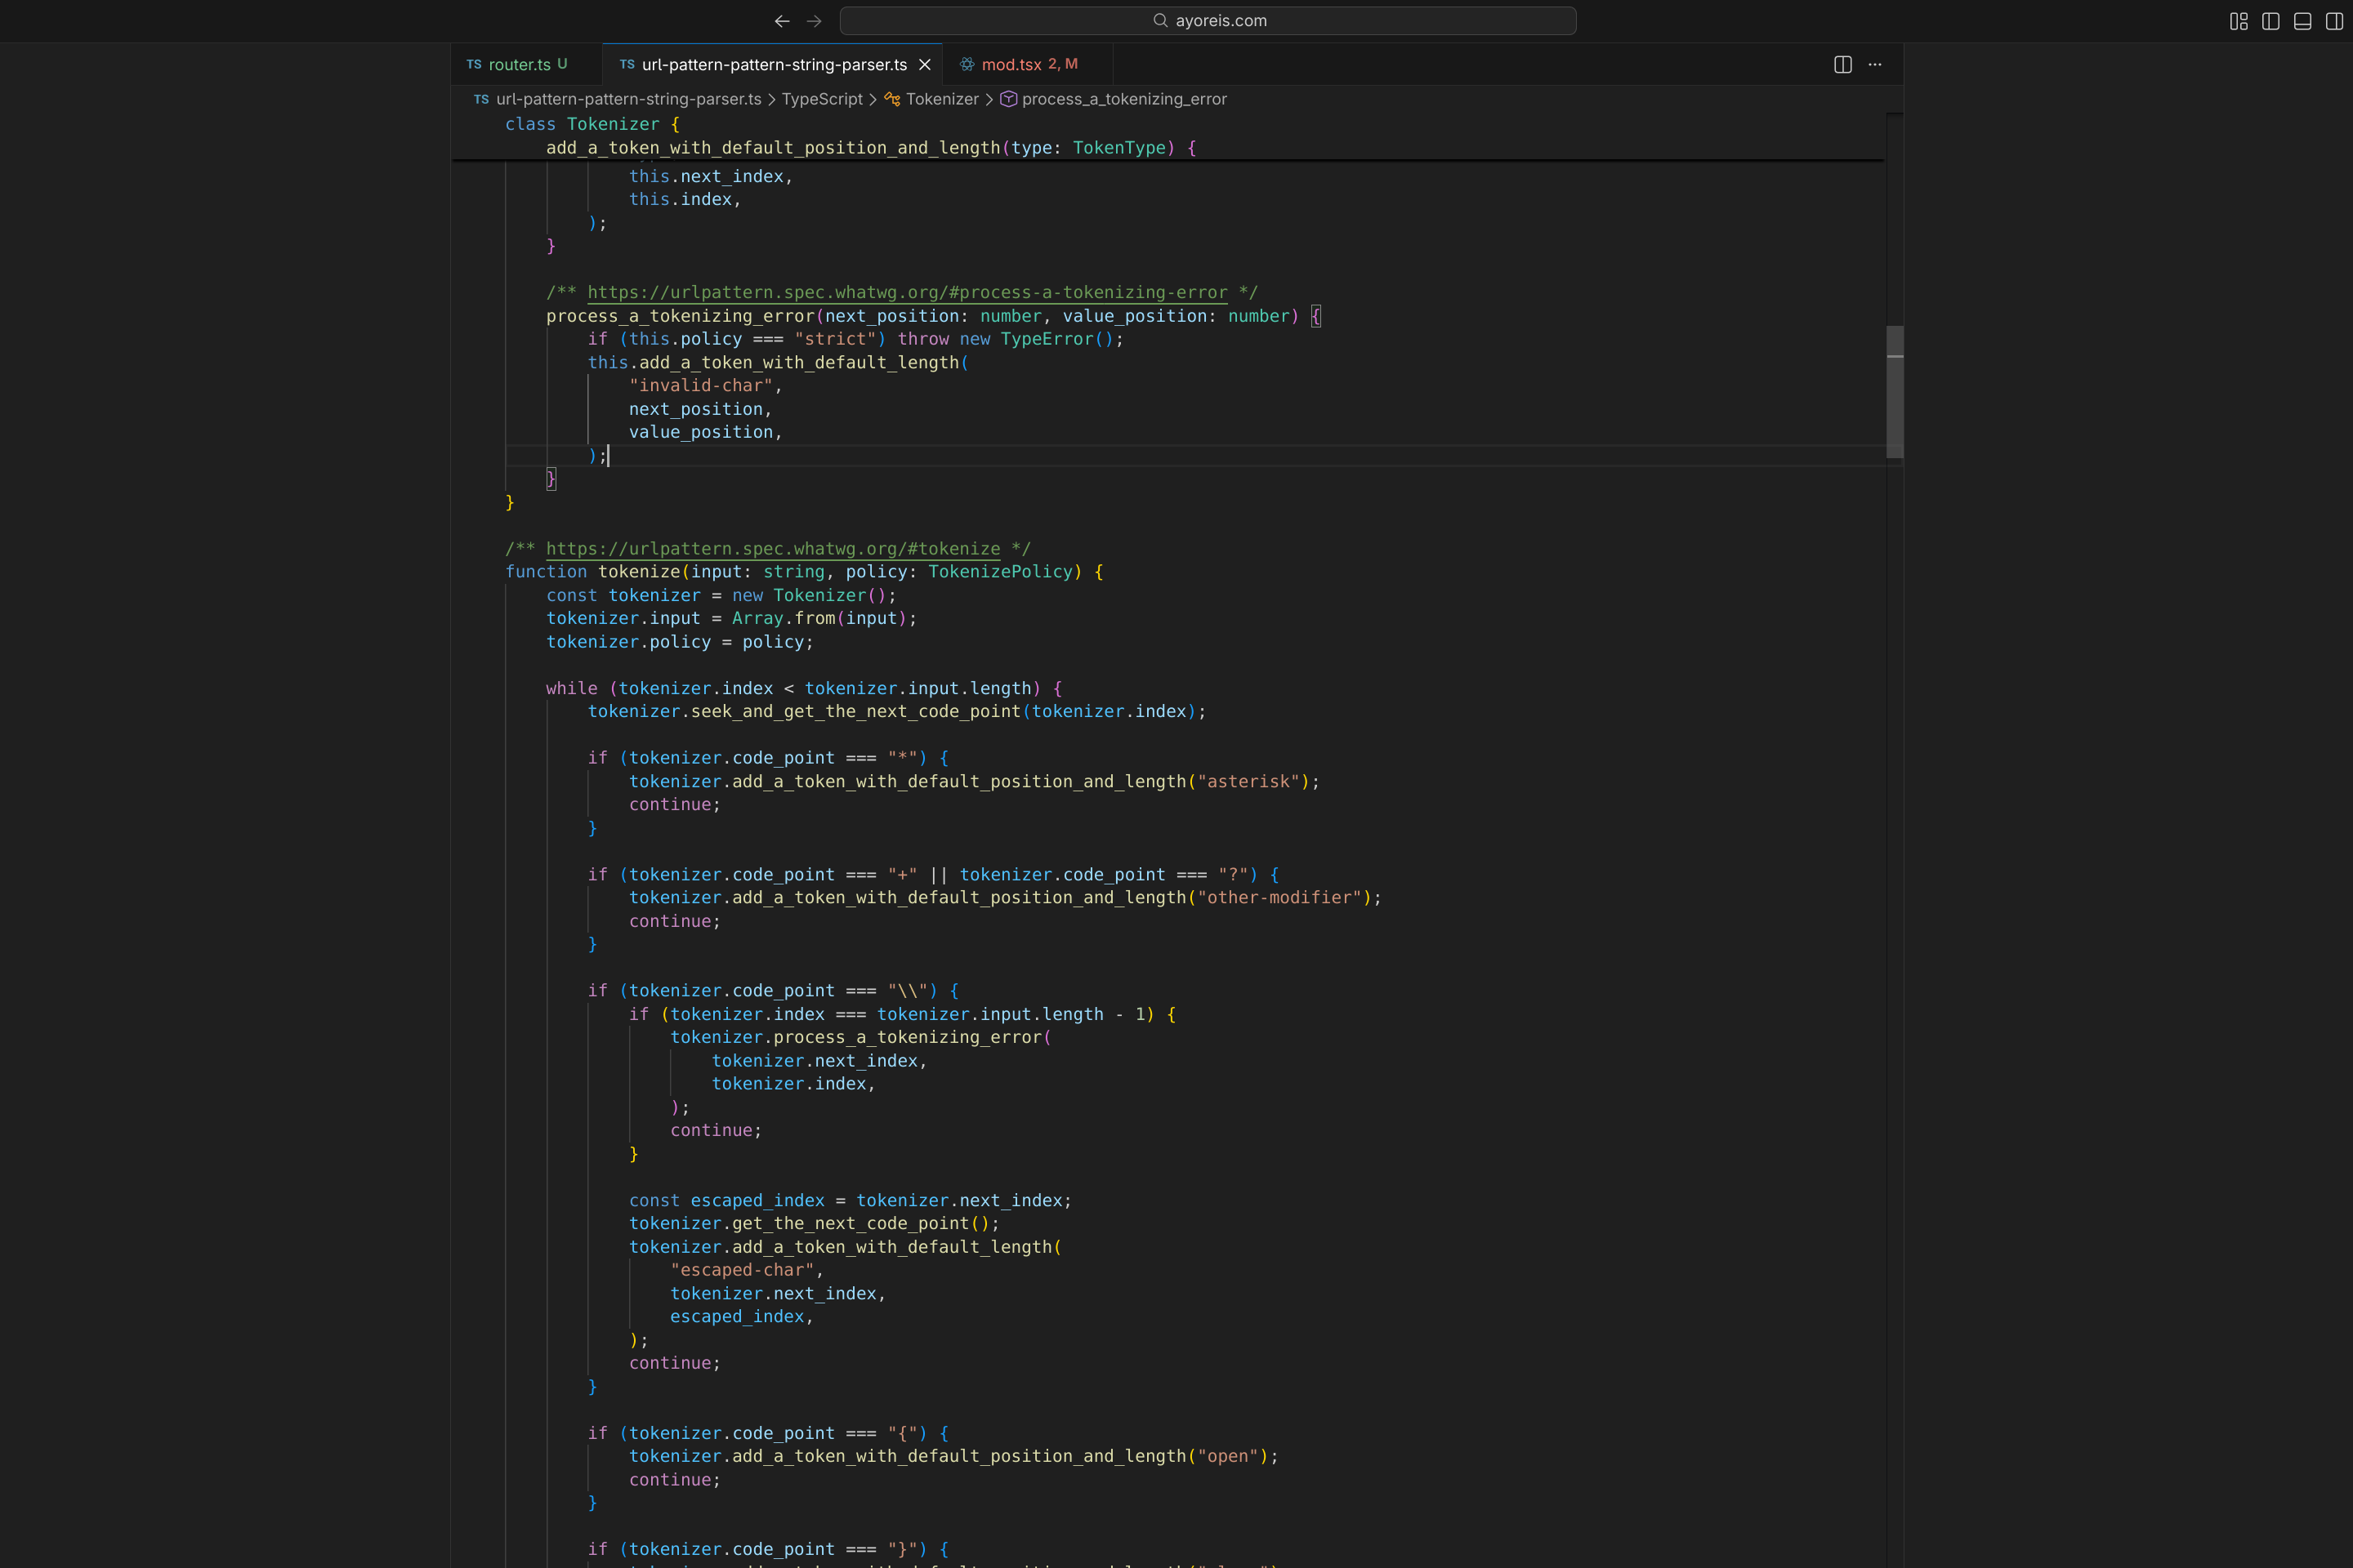Click the vertical editor scrollbar thumb
The image size is (2353, 1568).
(x=1894, y=392)
